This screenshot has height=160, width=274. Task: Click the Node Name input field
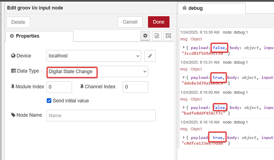[x=101, y=115]
